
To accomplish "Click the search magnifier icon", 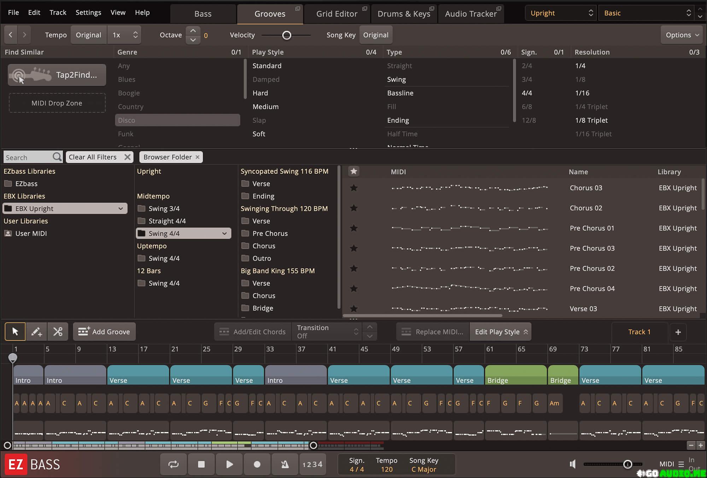I will 57,157.
